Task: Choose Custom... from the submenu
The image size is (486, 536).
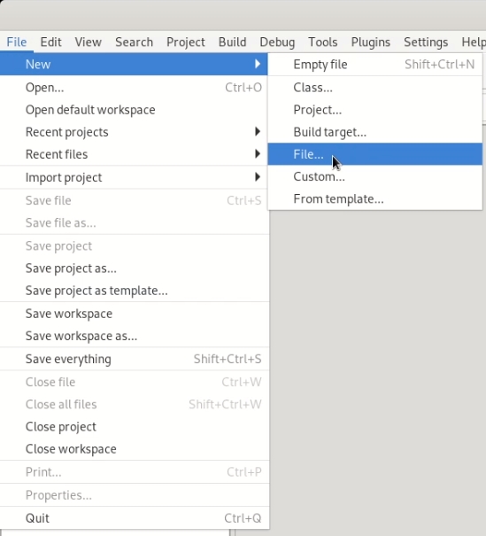Action: pos(374,176)
